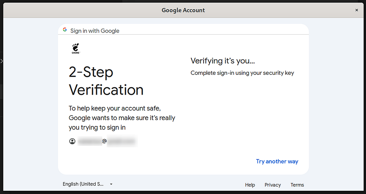Close the Google Account window
This screenshot has width=366, height=194.
point(356,10)
